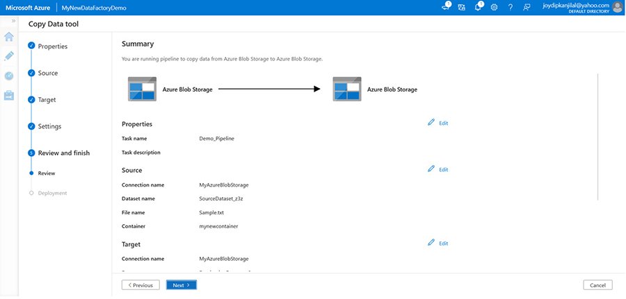The image size is (626, 299).
Task: Jump to the Target wizard step
Action: pyautogui.click(x=47, y=100)
